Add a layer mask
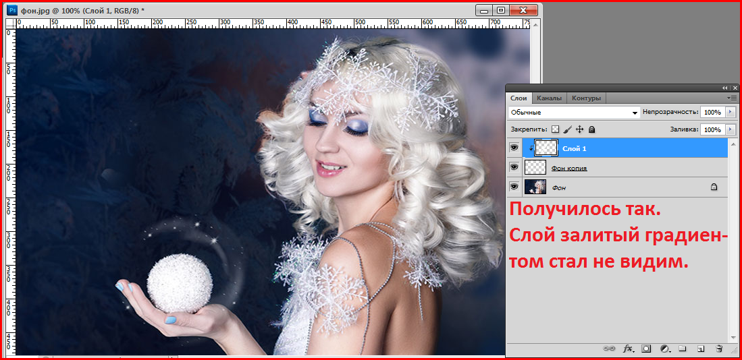This screenshot has width=742, height=360. (x=646, y=349)
